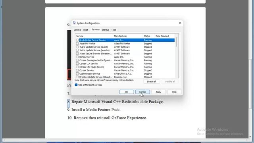
Task: Confirm with the OK button
Action: 127,92
